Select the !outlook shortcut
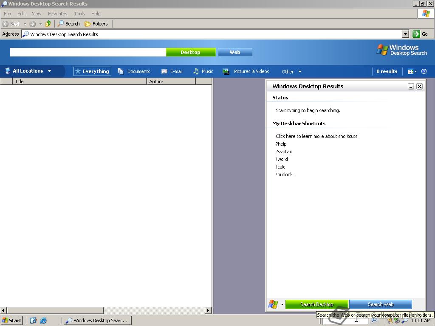 284,174
